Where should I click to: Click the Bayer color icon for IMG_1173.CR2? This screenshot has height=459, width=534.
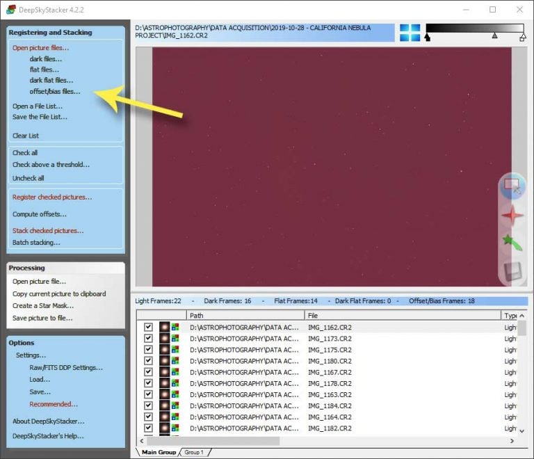point(177,339)
